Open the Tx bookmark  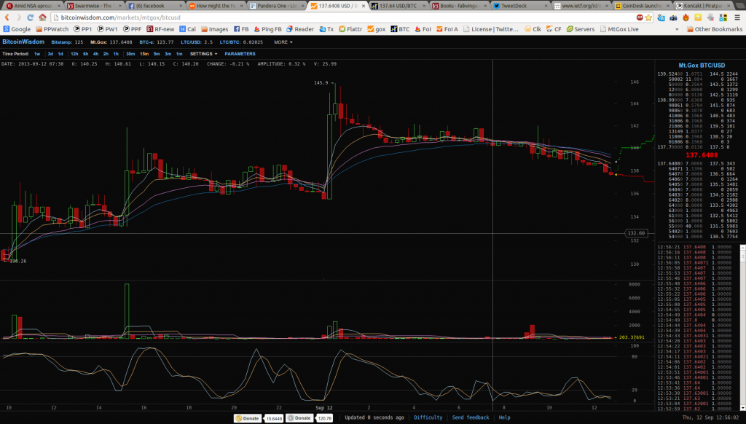pyautogui.click(x=326, y=29)
